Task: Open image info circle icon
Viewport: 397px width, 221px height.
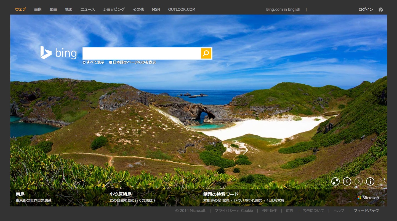Action: [370, 181]
